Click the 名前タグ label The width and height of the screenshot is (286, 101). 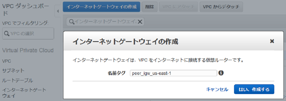pyautogui.click(x=116, y=73)
